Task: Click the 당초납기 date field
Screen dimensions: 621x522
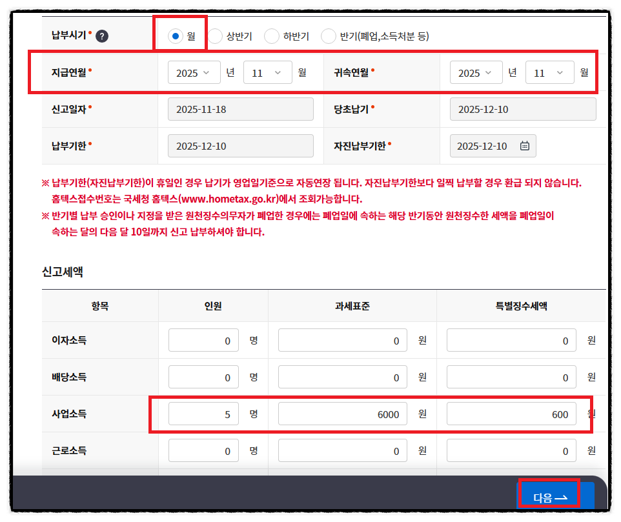Action: [523, 109]
